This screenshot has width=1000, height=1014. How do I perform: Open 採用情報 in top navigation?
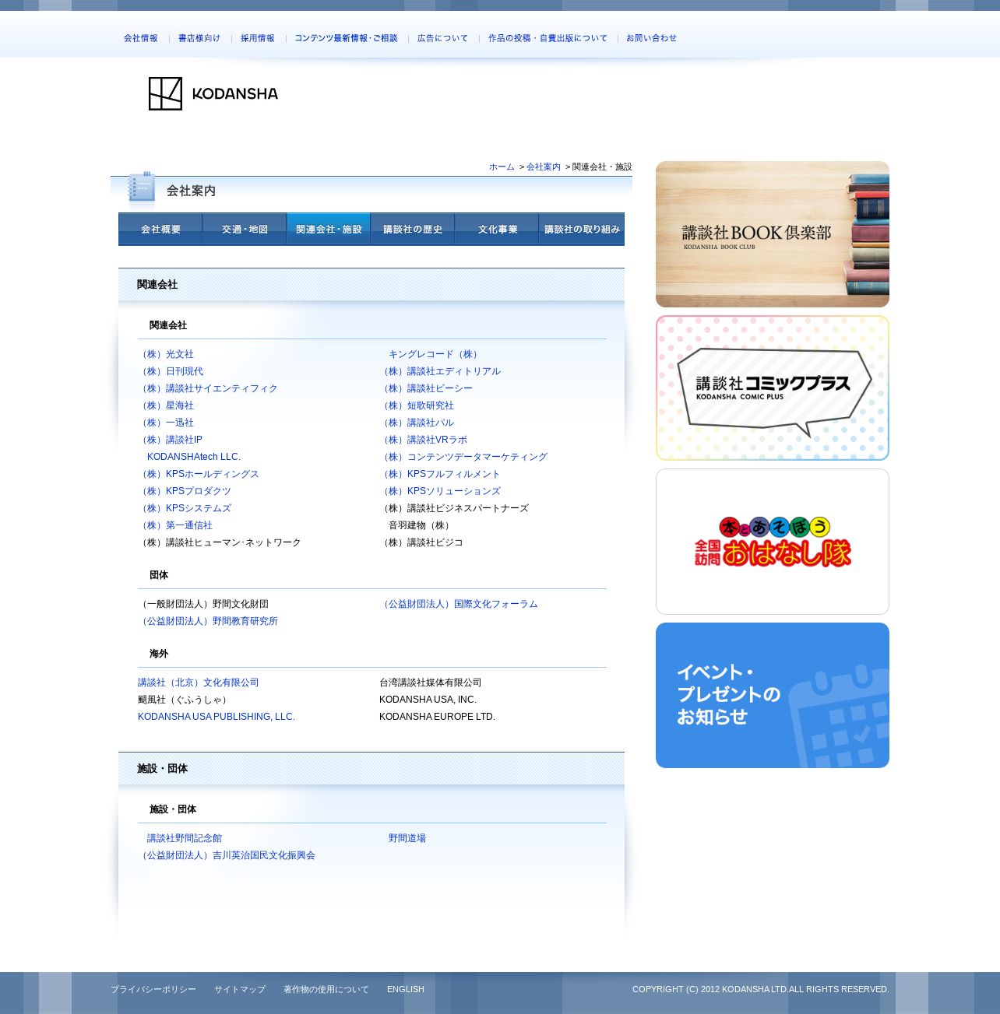258,38
